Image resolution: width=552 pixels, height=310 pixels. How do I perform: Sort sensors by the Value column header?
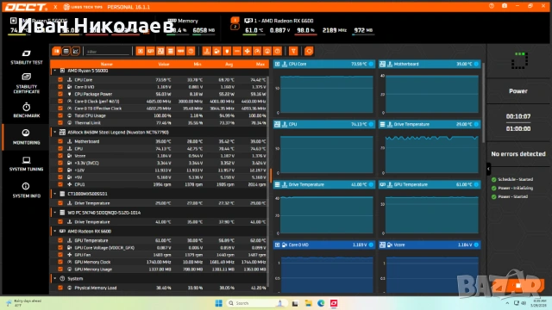164,64
